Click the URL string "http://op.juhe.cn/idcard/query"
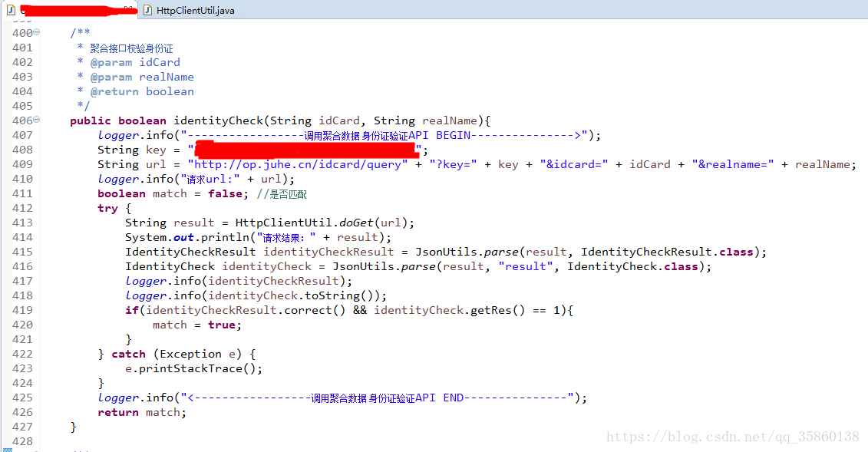This screenshot has width=868, height=452. pyautogui.click(x=298, y=164)
